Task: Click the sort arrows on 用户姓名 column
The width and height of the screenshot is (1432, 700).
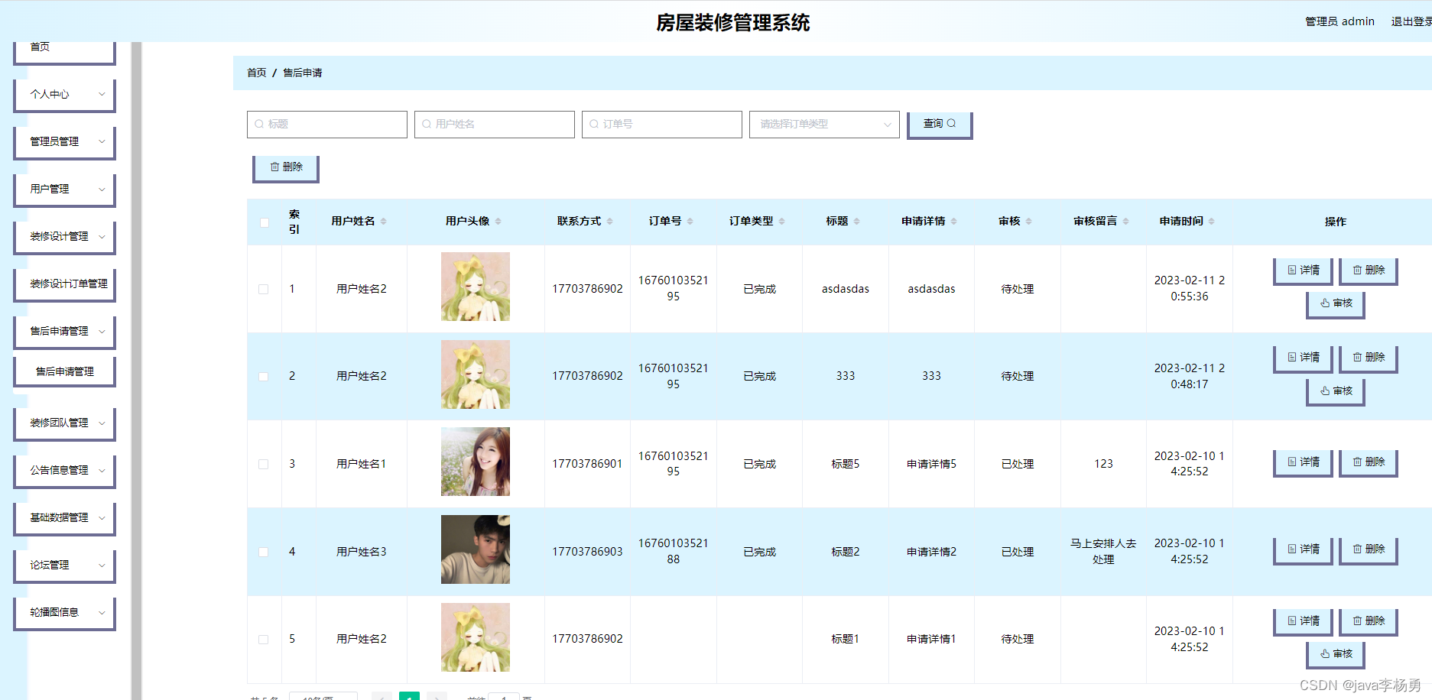Action: (x=383, y=222)
